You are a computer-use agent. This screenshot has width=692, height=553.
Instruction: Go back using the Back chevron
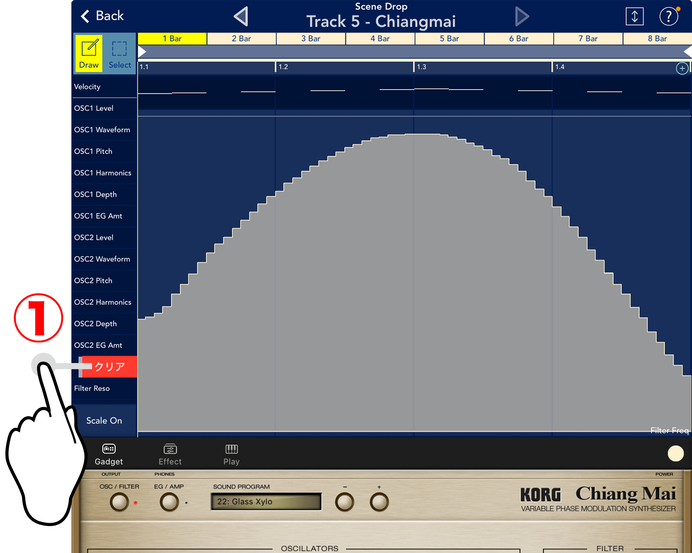click(102, 16)
